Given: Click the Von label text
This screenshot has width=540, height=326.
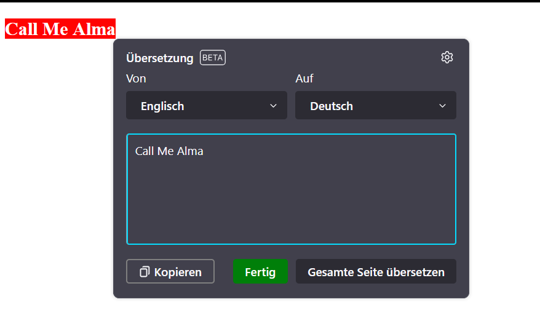Looking at the screenshot, I should point(136,79).
